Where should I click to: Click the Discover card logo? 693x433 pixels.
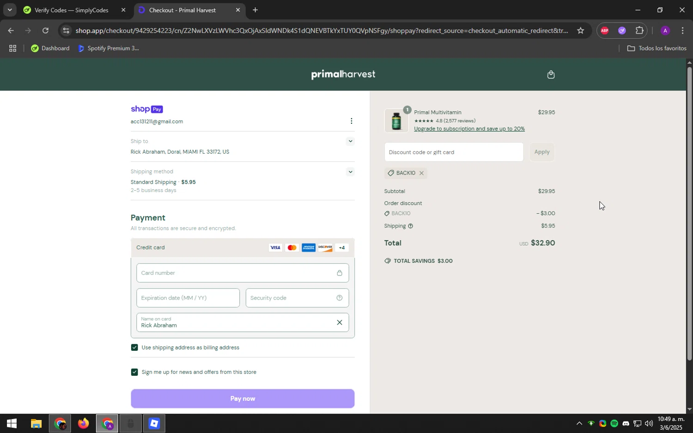click(325, 248)
